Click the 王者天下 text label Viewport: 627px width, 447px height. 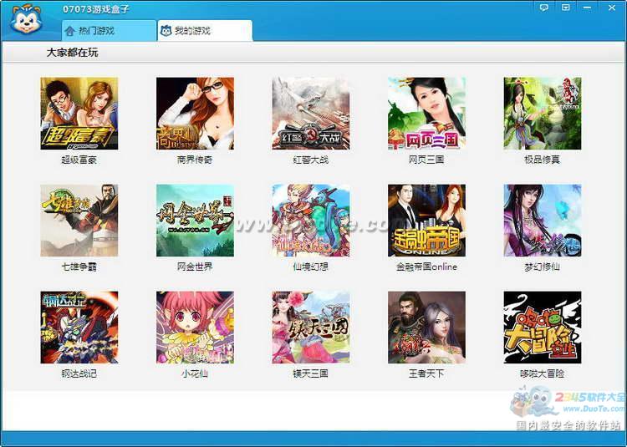pyautogui.click(x=426, y=374)
